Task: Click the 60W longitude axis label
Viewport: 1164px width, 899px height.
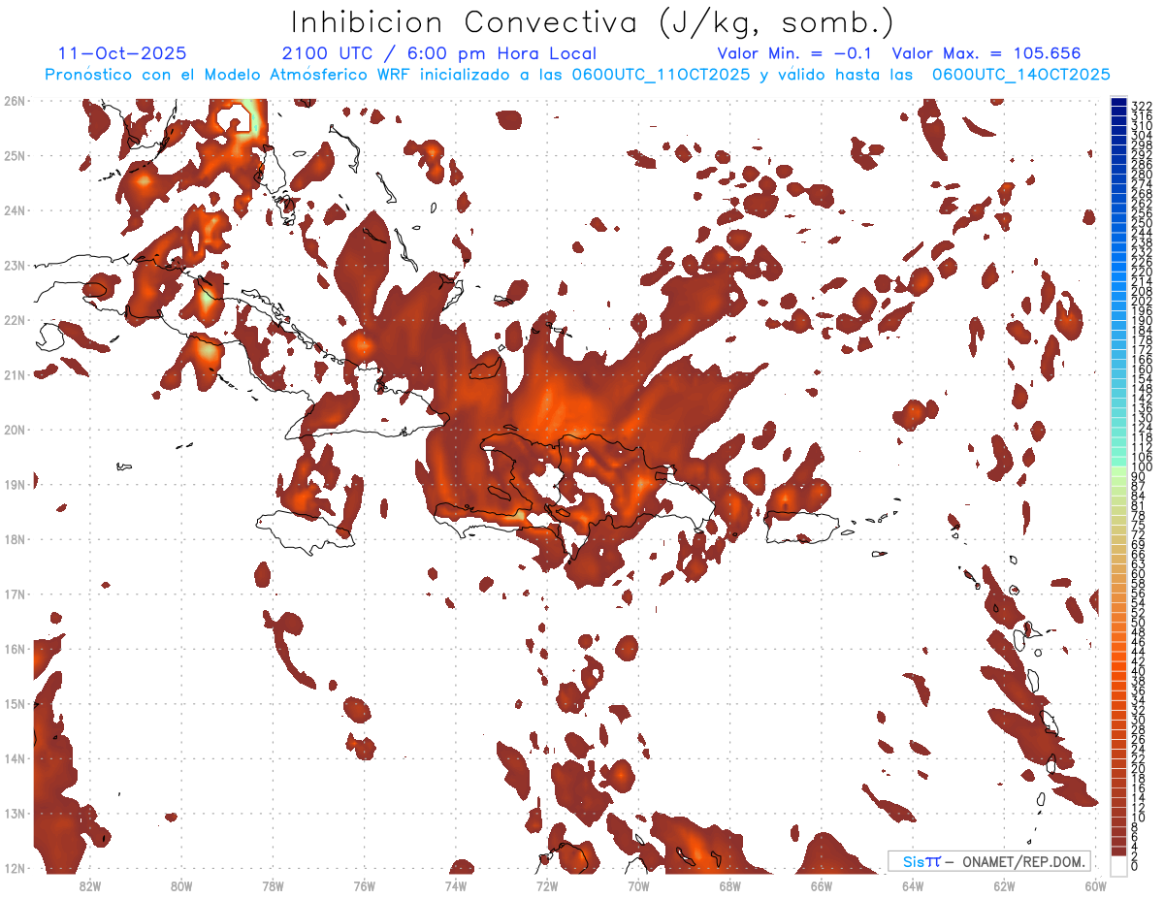Action: point(1095,884)
